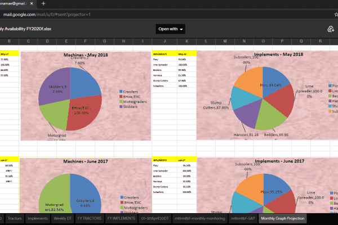Click column header J
The height and width of the screenshot is (225, 338).
164,41
